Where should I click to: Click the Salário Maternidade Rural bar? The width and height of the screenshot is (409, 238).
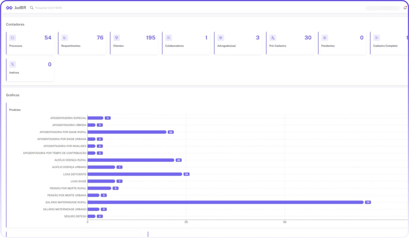coord(226,202)
